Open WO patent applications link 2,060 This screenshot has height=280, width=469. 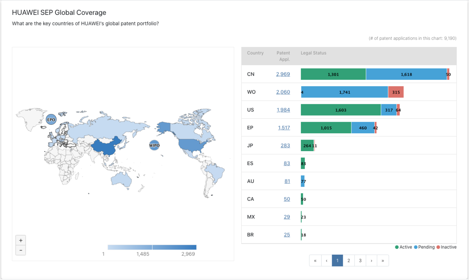tap(283, 92)
